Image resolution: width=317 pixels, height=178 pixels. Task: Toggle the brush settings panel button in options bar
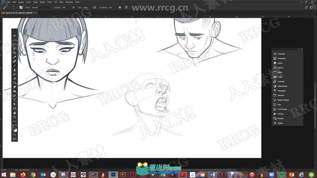[21, 7]
